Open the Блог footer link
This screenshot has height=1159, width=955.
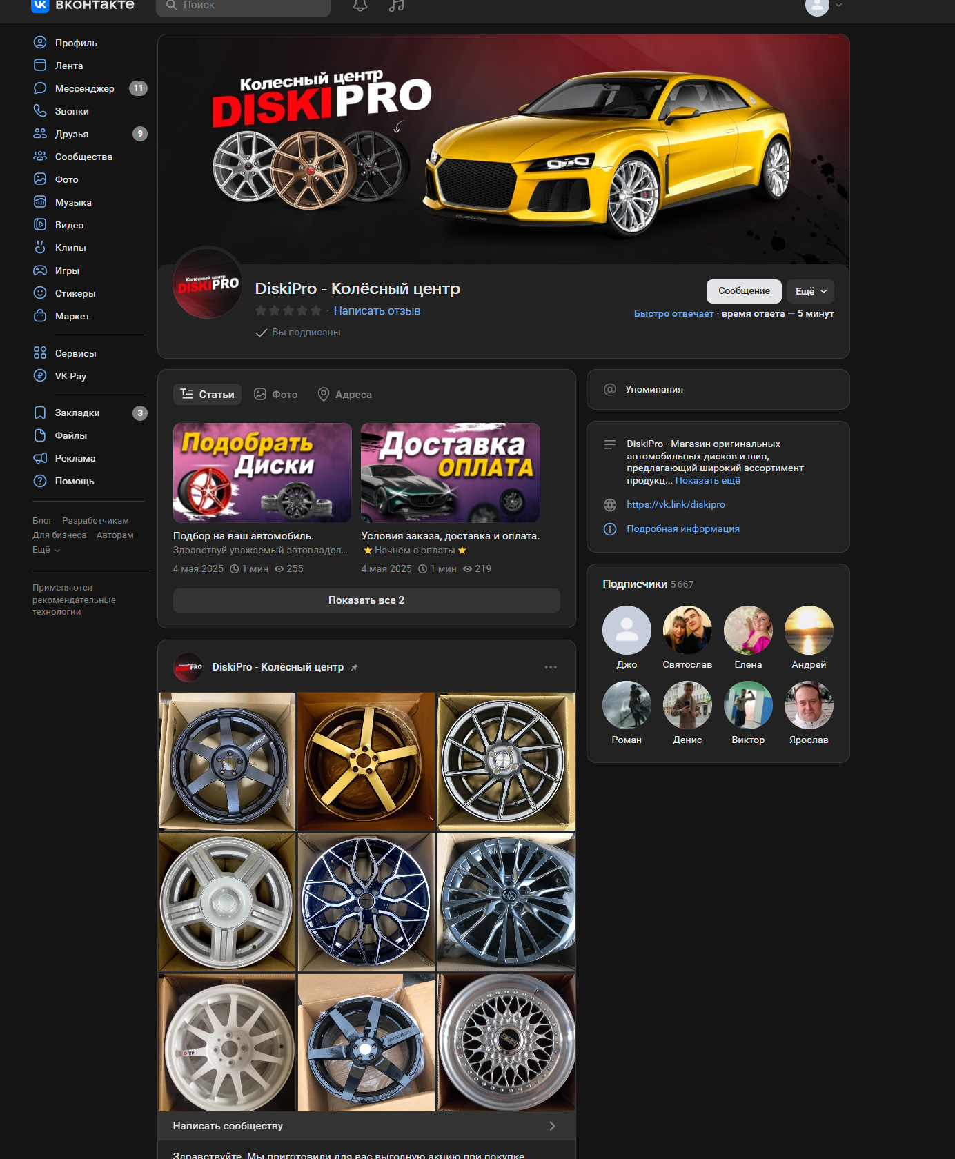point(42,521)
